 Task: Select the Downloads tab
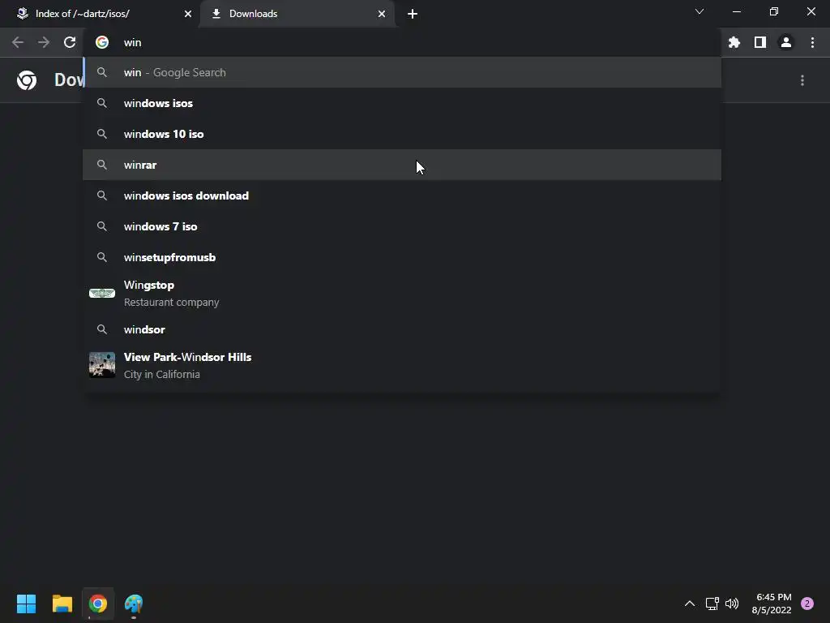[297, 14]
